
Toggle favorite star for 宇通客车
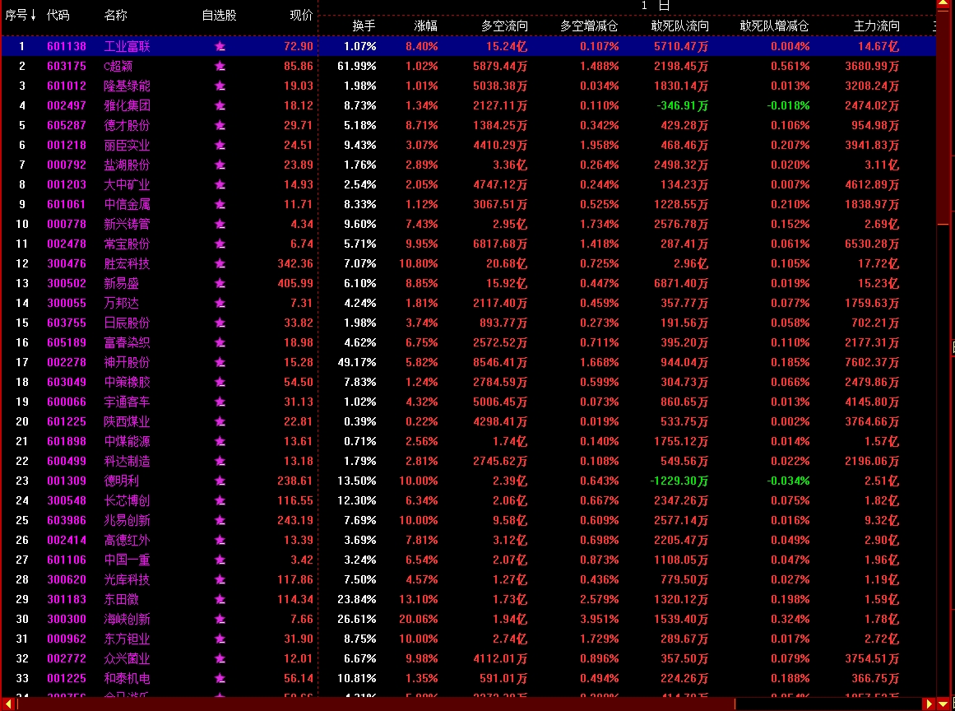point(220,402)
